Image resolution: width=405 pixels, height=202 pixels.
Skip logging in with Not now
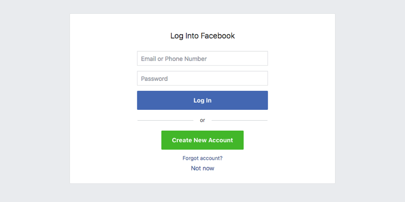click(202, 168)
